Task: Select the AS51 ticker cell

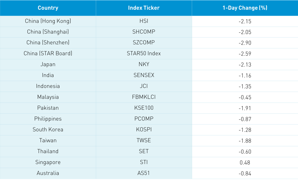Action: (x=144, y=173)
